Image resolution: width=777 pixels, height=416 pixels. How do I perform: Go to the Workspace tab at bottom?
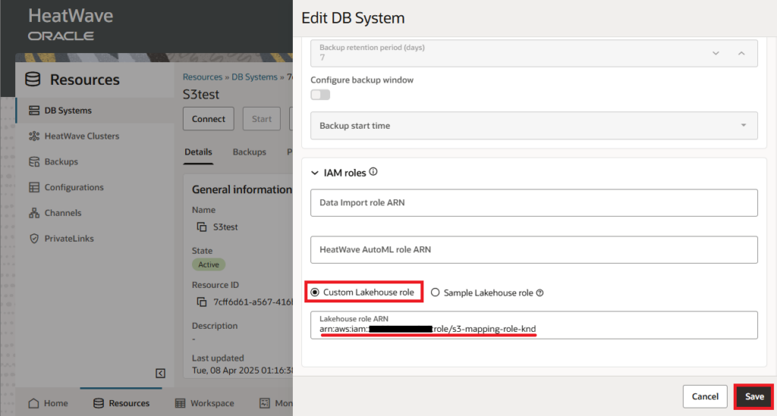(x=204, y=403)
